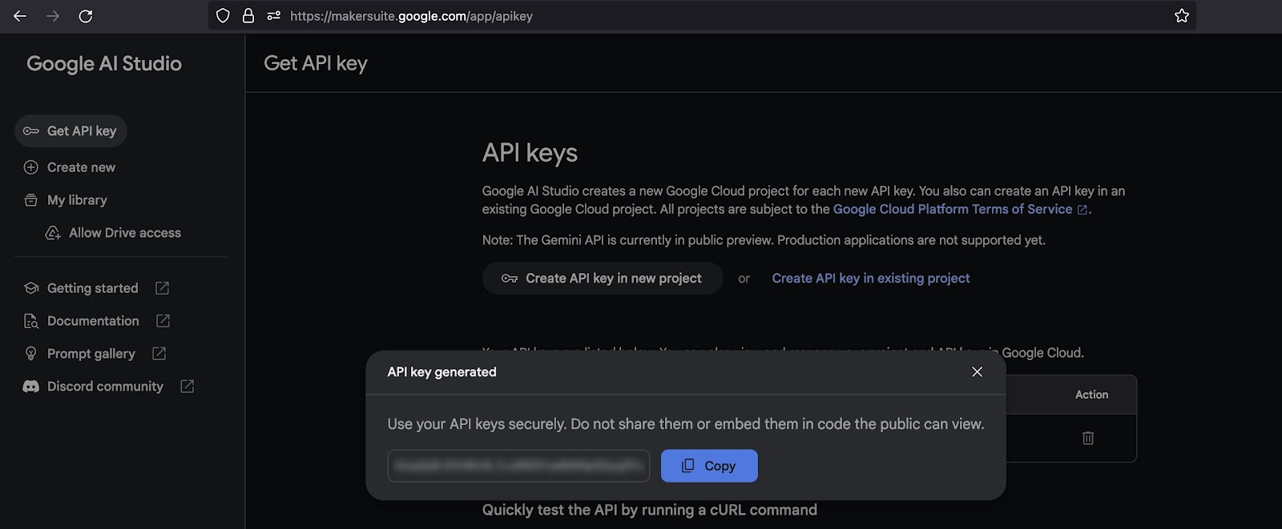The width and height of the screenshot is (1282, 529).
Task: Close the API key generated dialog
Action: coord(977,372)
